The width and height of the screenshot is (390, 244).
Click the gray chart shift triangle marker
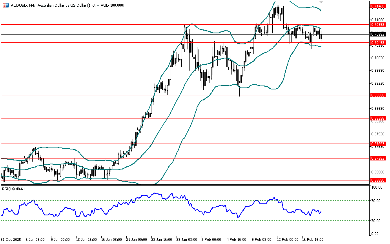pos(321,2)
